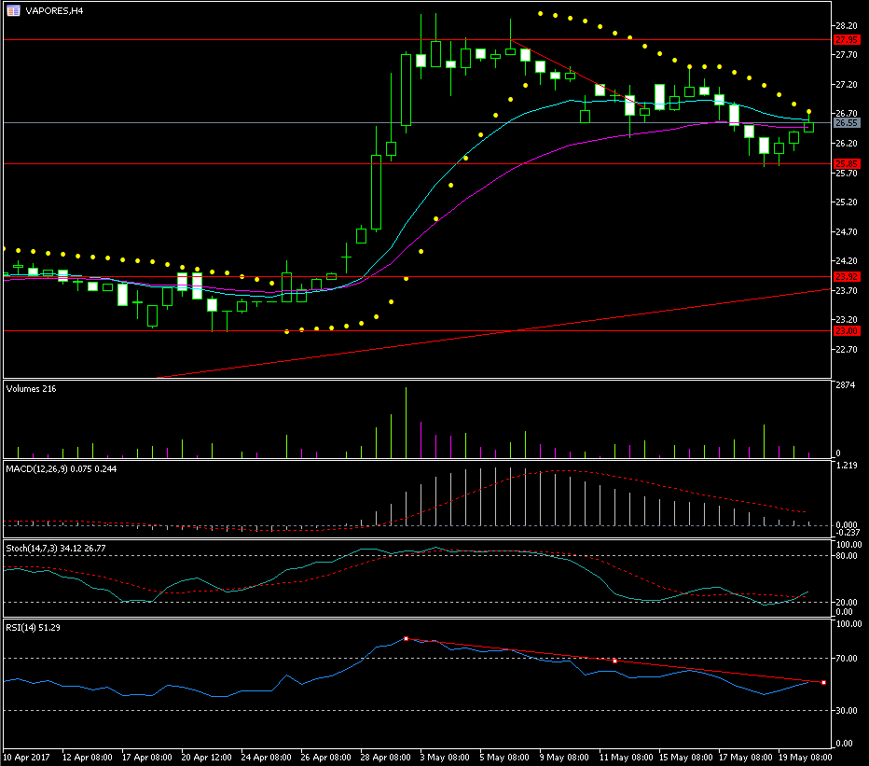The width and height of the screenshot is (869, 766).
Task: Grab the RSI trendline's rightmost end anchor
Action: coord(822,683)
